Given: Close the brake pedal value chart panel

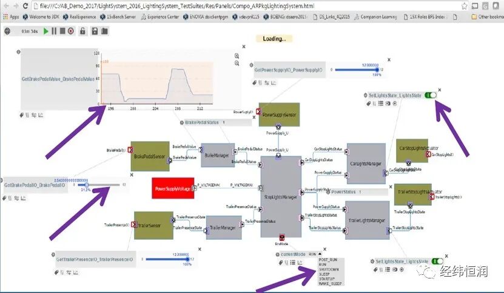Looking at the screenshot, I should [x=244, y=47].
